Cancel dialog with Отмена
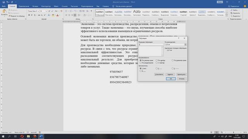 [182, 79]
